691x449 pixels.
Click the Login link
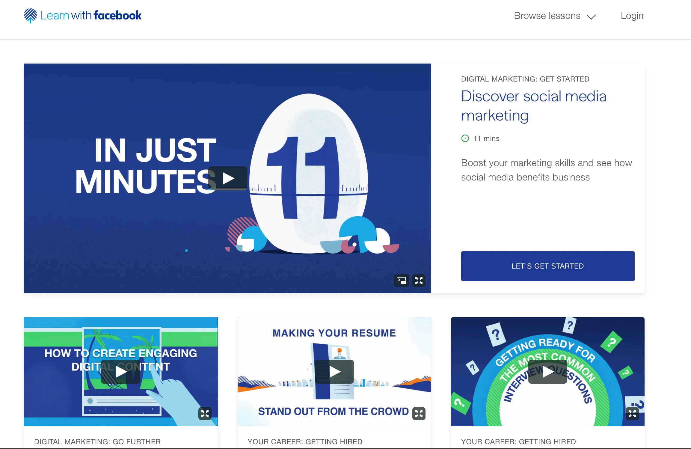tap(632, 16)
